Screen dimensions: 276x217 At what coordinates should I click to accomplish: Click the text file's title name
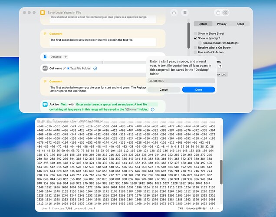coord(80,121)
